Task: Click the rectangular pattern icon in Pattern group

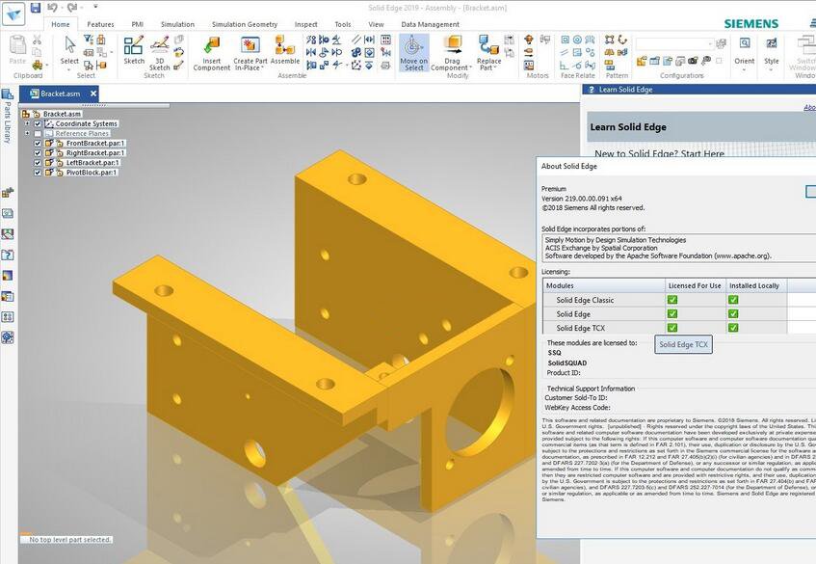Action: (x=610, y=40)
